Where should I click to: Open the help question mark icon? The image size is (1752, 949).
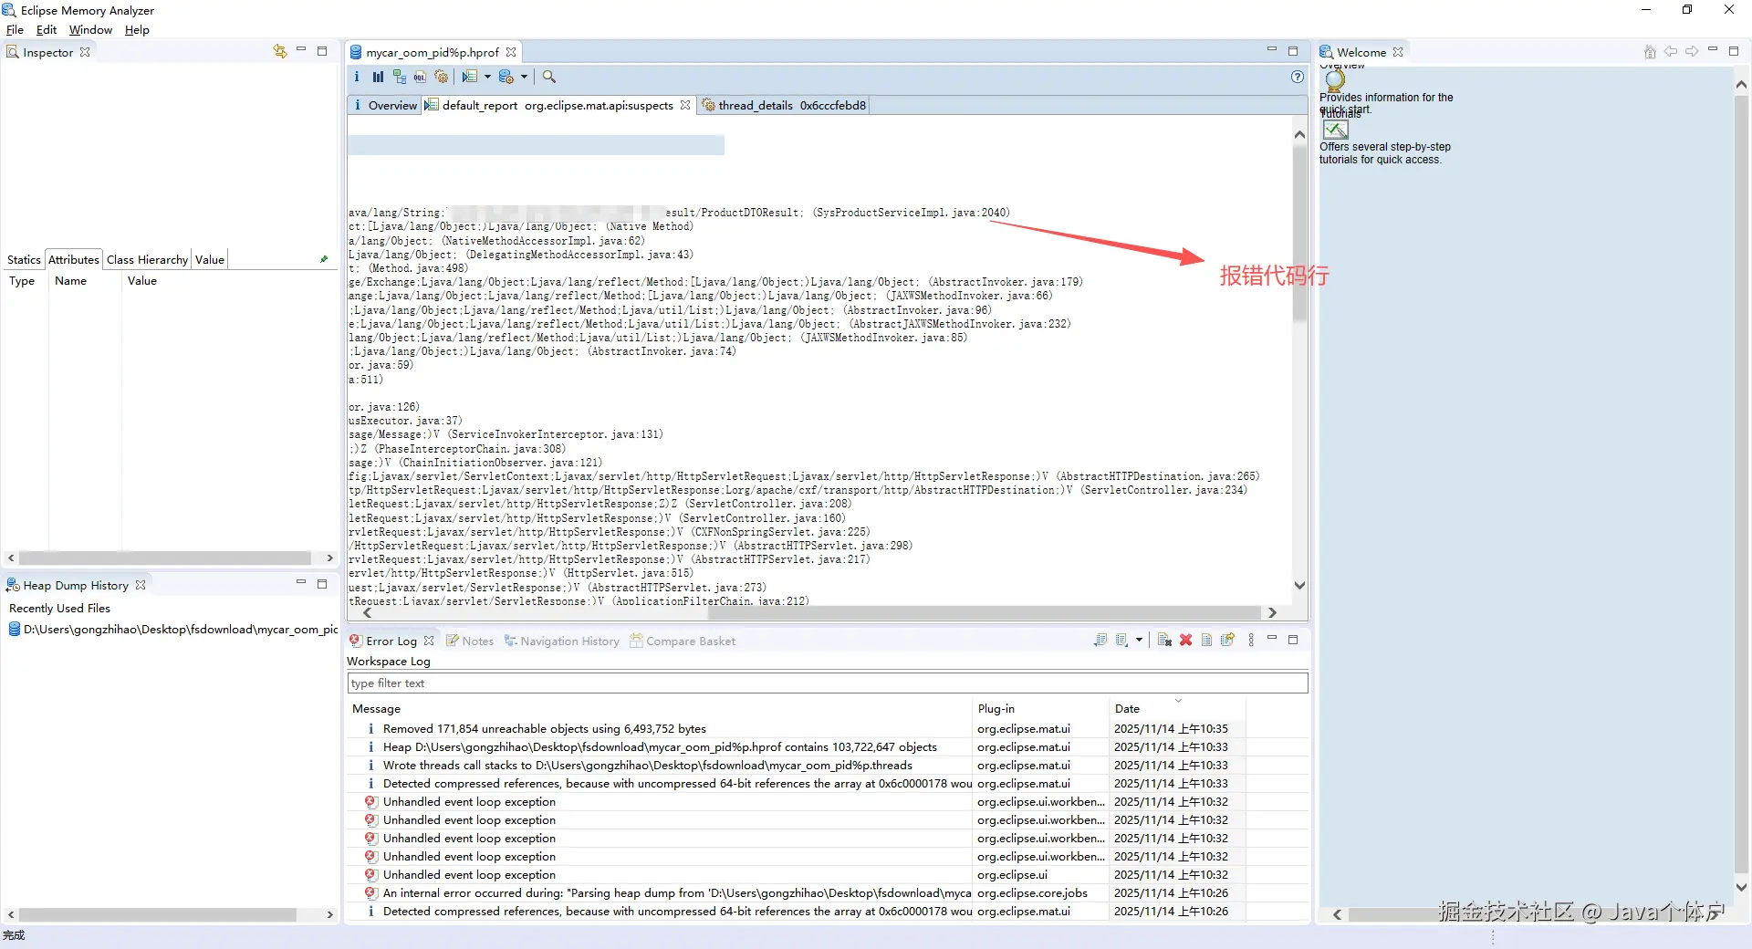coord(1297,77)
